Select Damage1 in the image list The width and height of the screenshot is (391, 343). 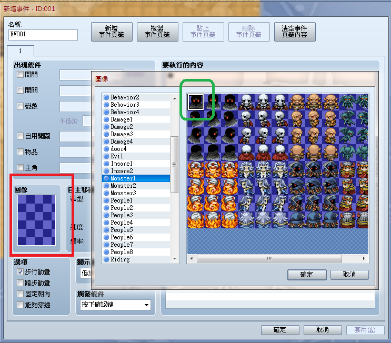pyautogui.click(x=136, y=119)
